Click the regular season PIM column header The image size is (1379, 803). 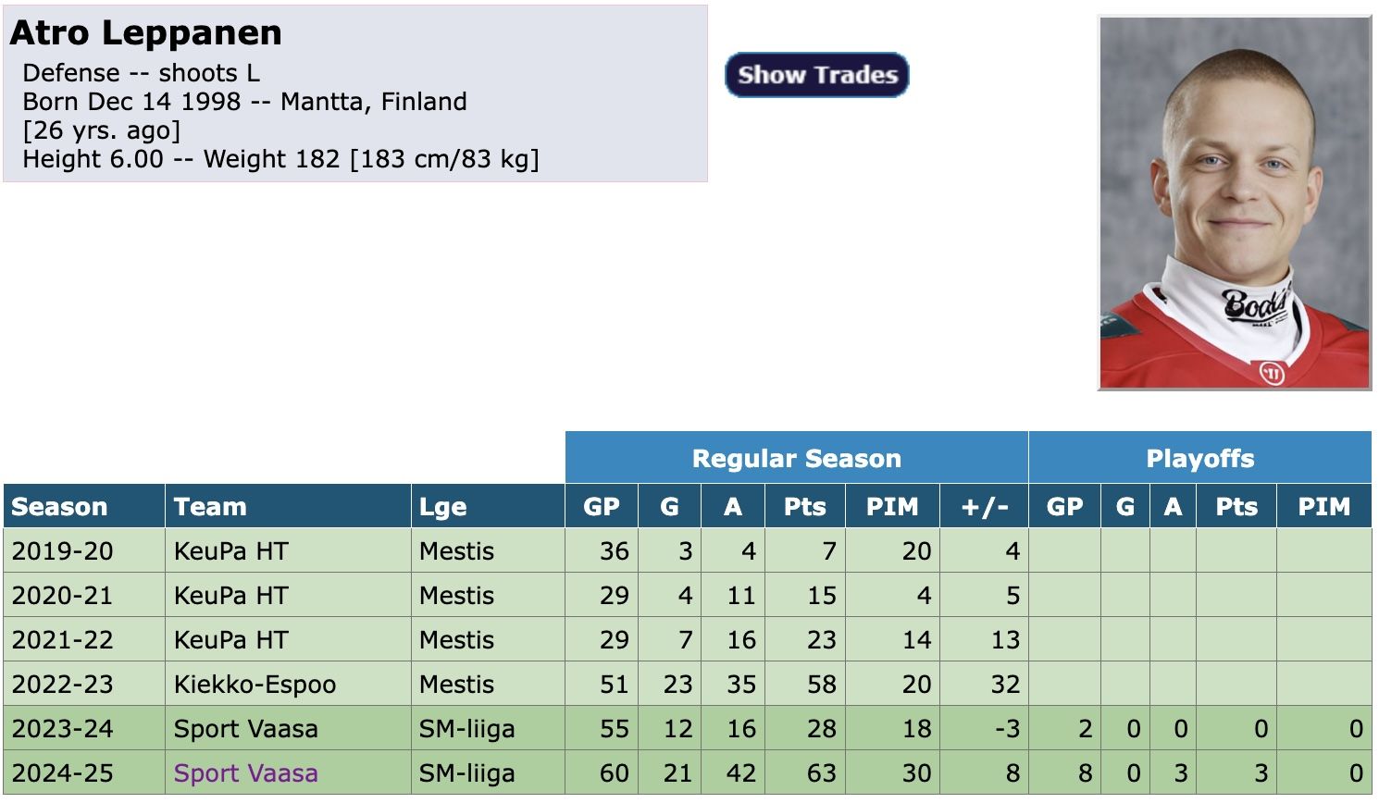892,507
